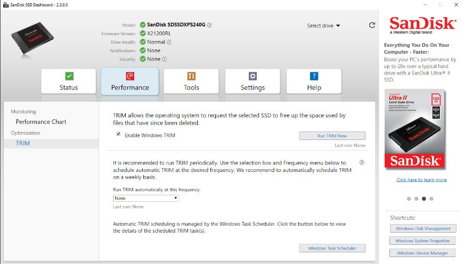Open Windows Disk Management shortcut
Image resolution: width=464 pixels, height=264 pixels.
(423, 228)
